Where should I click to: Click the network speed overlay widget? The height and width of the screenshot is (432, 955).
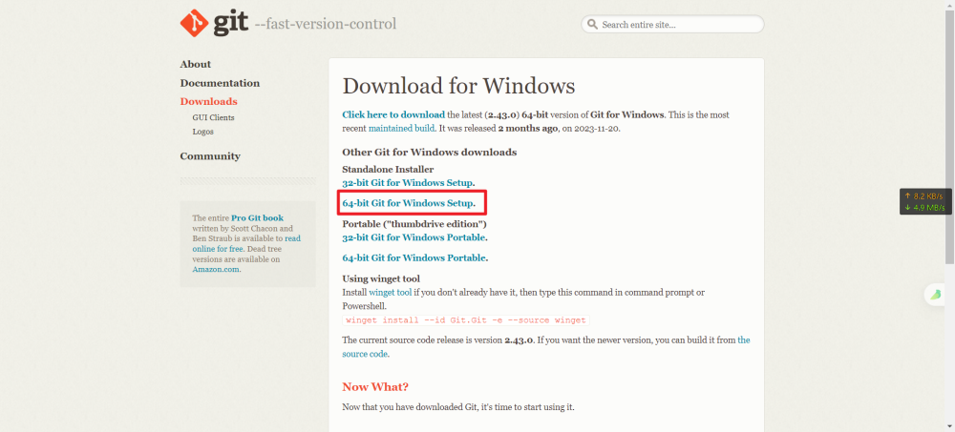(x=925, y=201)
